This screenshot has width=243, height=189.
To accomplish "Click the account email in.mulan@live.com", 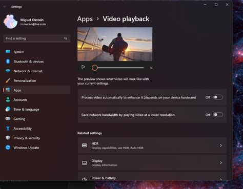I will 33,24.
